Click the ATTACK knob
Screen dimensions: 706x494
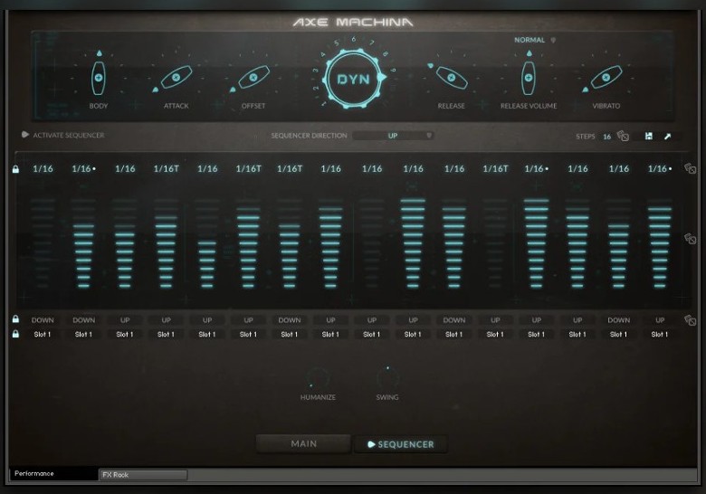[176, 78]
